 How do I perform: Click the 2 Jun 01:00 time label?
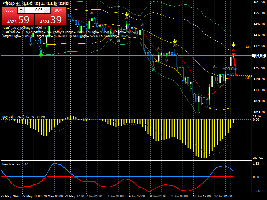94,196
